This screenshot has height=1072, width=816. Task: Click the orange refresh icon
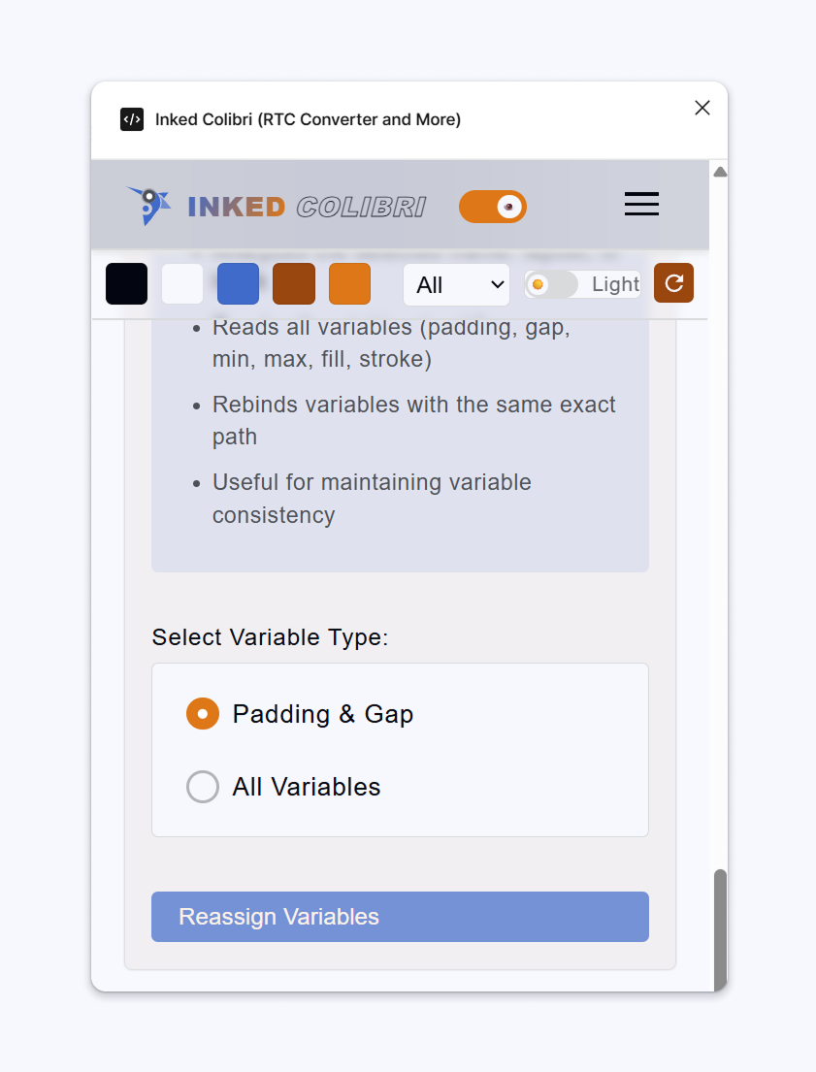673,283
